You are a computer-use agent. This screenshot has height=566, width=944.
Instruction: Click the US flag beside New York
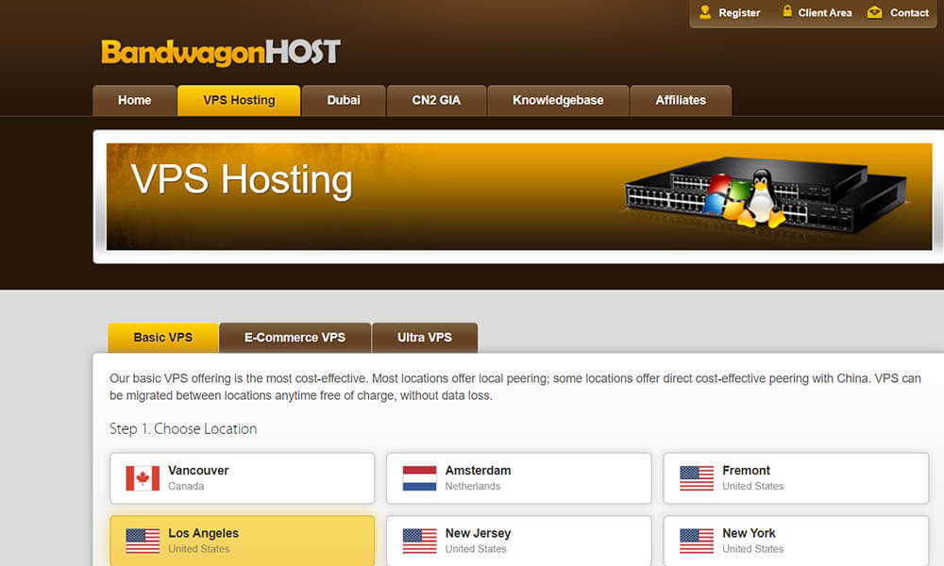tap(697, 541)
